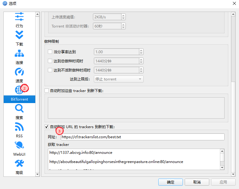The image size is (239, 189).
Task: Enable the 达到总做种时间时 checkbox
Action: click(x=50, y=61)
